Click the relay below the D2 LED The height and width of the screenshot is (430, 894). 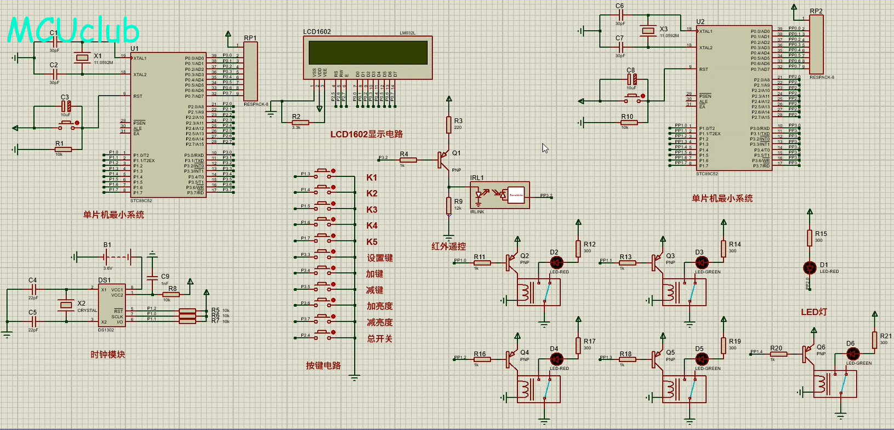point(538,292)
